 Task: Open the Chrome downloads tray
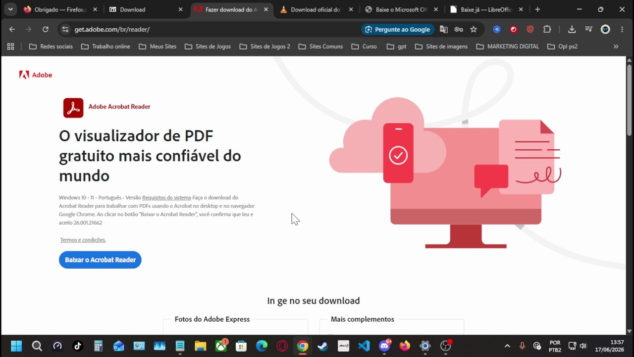point(572,29)
